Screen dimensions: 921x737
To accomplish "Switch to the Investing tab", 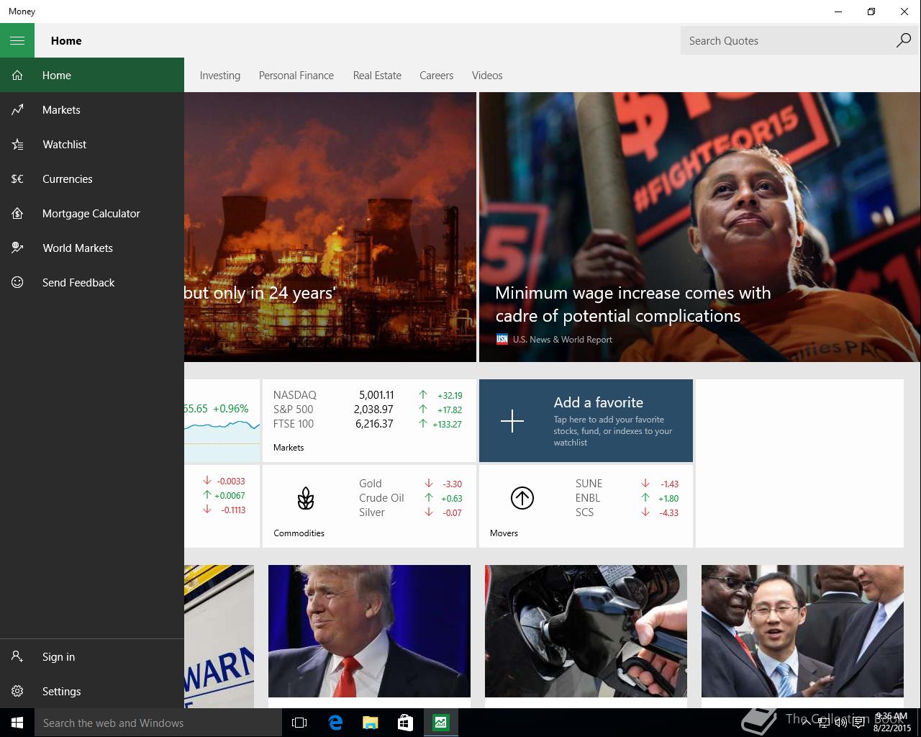I will [x=220, y=75].
